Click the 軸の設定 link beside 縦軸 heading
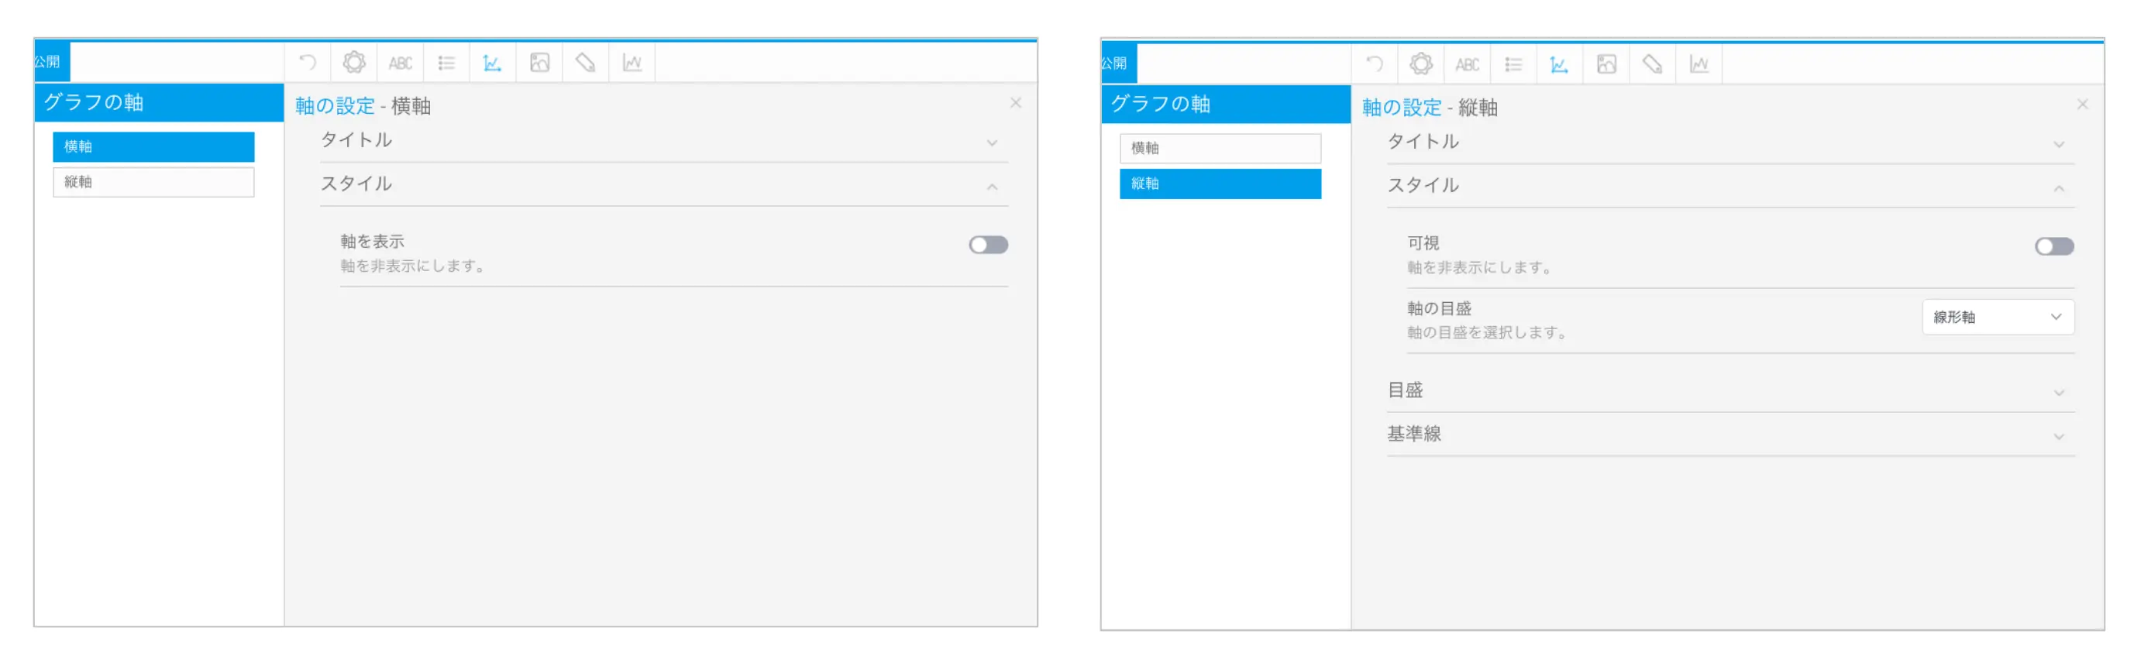This screenshot has width=2151, height=666. tap(1401, 108)
